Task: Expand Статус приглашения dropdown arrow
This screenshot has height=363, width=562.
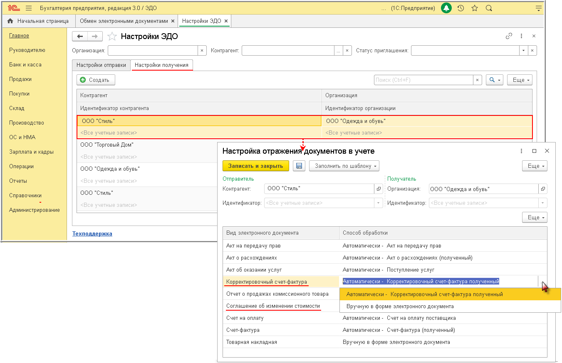Action: pos(523,51)
